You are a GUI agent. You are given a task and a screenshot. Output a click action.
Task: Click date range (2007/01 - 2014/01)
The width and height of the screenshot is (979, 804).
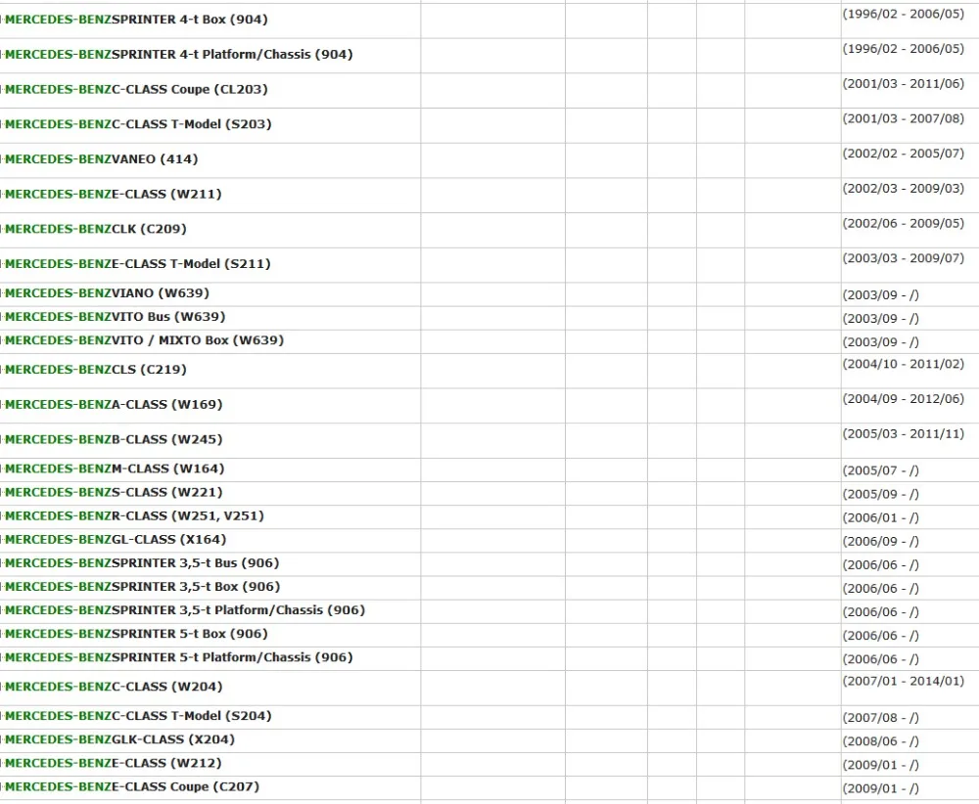point(904,682)
